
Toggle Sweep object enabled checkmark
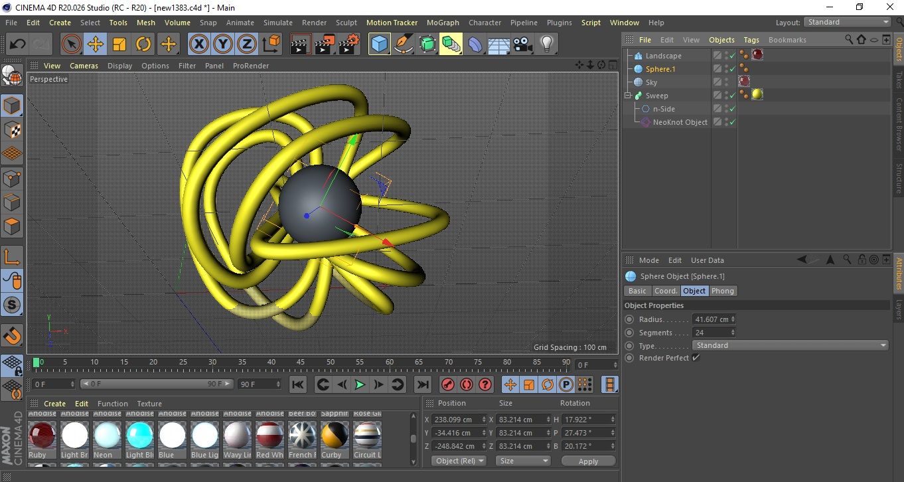coord(732,96)
